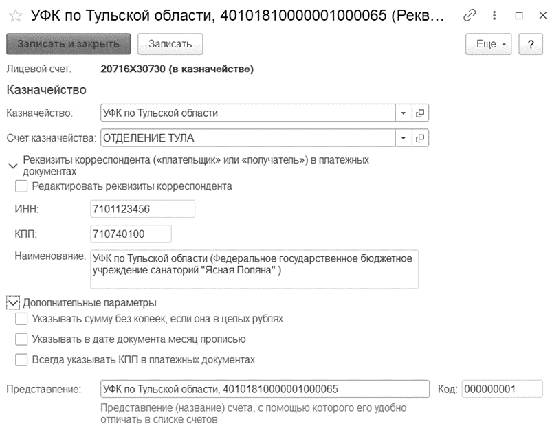552x426 pixels.
Task: Click the Лицевой счет value 20716Х30730
Action: click(x=177, y=69)
